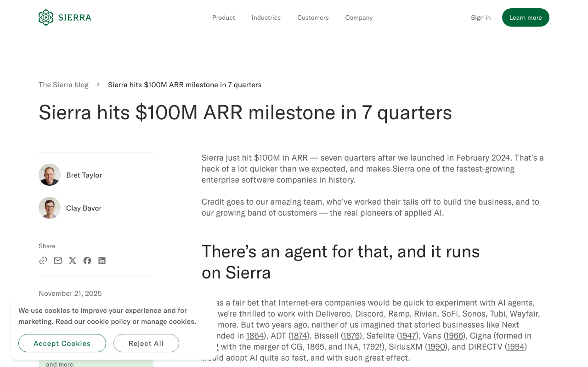Open the cookie policy link

pyautogui.click(x=108, y=322)
